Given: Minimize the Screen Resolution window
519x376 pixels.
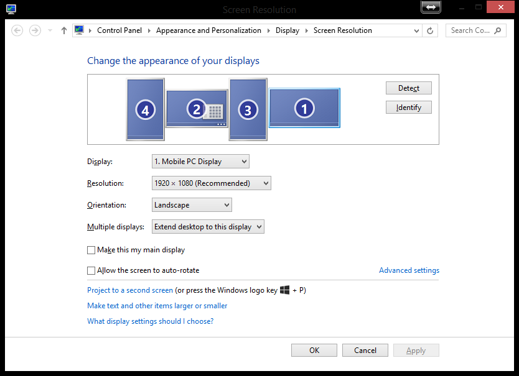Looking at the screenshot, I should point(462,7).
